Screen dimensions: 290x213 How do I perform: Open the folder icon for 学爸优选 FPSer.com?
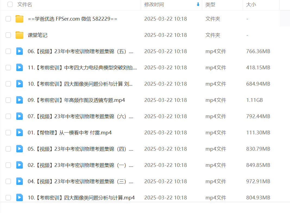(x=19, y=19)
